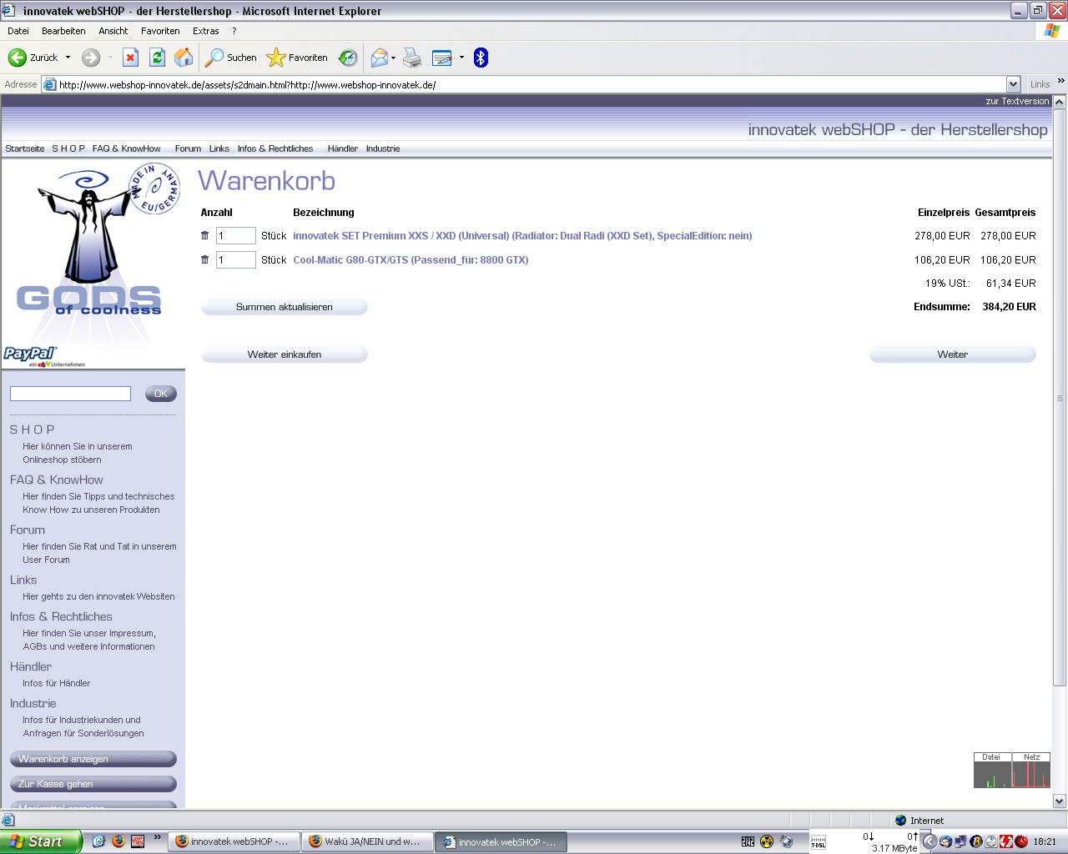Viewport: 1068px width, 854px height.
Task: Click the OK search button
Action: point(161,394)
